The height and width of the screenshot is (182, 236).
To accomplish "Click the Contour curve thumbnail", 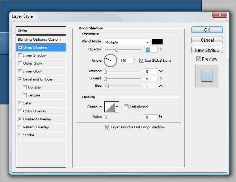I will click(x=110, y=107).
